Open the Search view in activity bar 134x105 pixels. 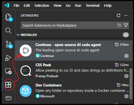[8, 31]
